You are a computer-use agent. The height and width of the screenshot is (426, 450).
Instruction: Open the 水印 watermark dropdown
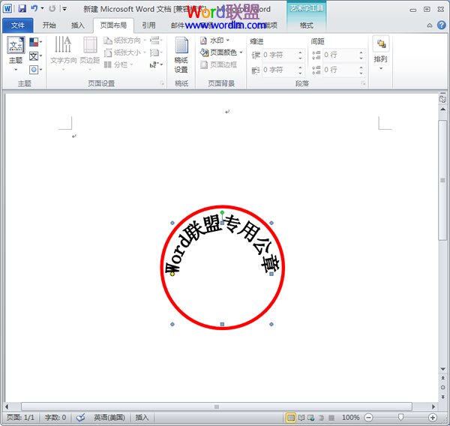215,40
